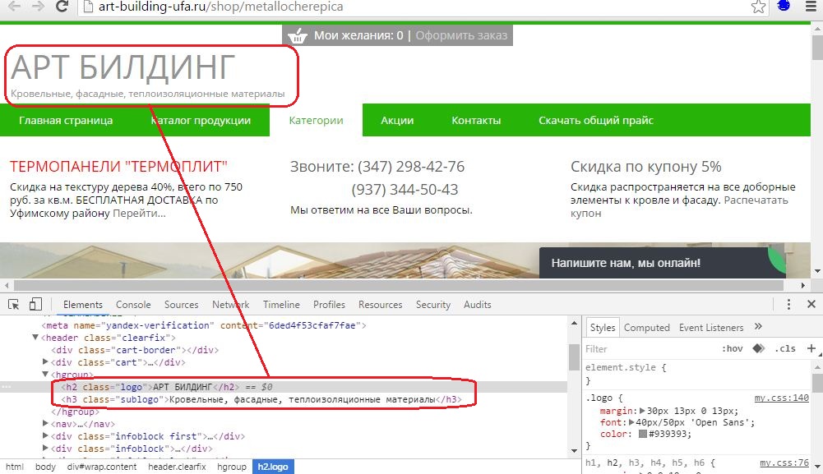
Task: Bookmark this page with the star icon
Action: pyautogui.click(x=758, y=7)
